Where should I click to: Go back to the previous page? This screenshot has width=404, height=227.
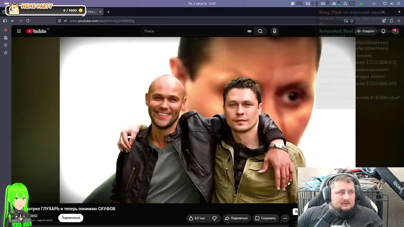(x=13, y=21)
